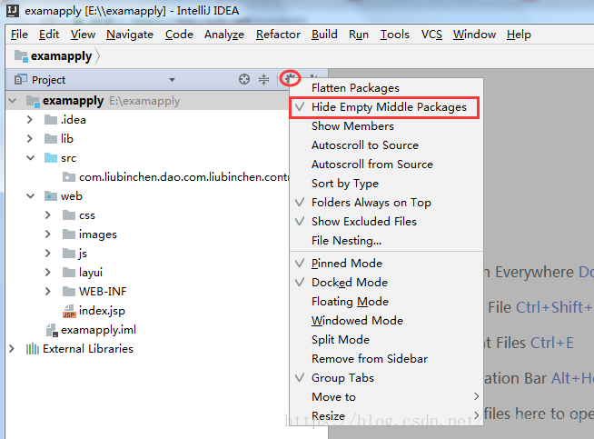Expand the lib folder
594x439 pixels.
[x=30, y=139]
